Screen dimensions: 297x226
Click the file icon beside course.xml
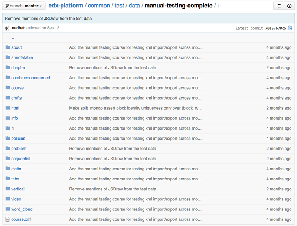(x=8, y=219)
